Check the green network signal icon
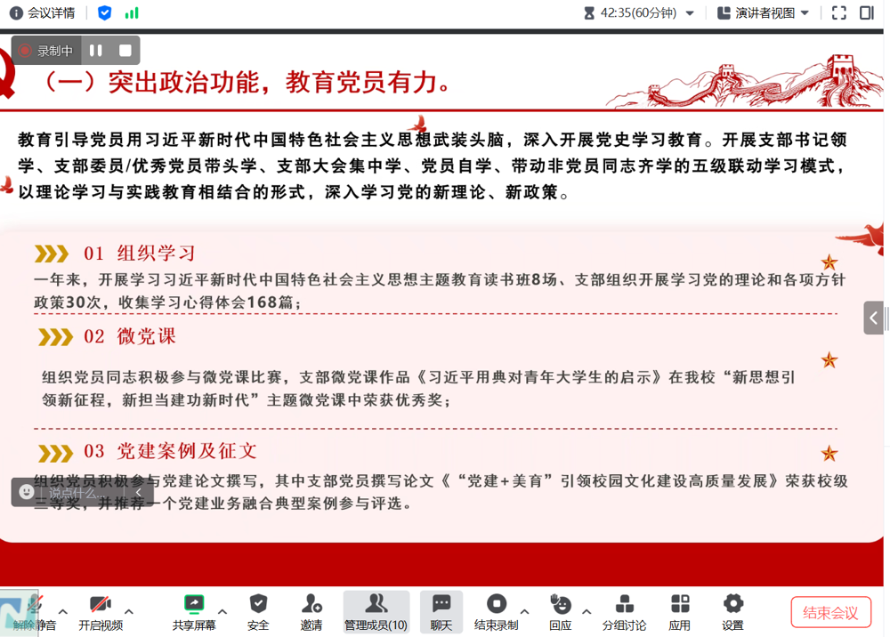The height and width of the screenshot is (637, 890). pyautogui.click(x=132, y=13)
